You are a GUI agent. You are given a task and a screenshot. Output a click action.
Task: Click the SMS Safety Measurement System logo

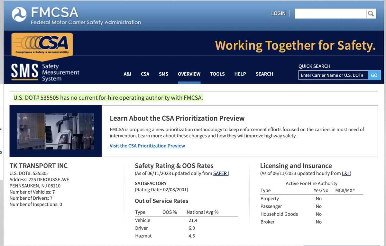click(x=45, y=72)
